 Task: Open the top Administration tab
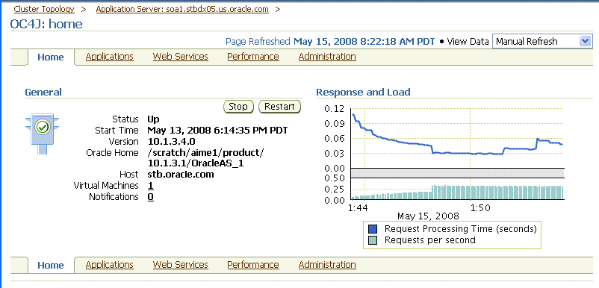327,57
